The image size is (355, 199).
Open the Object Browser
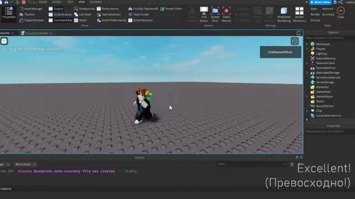click(x=32, y=20)
